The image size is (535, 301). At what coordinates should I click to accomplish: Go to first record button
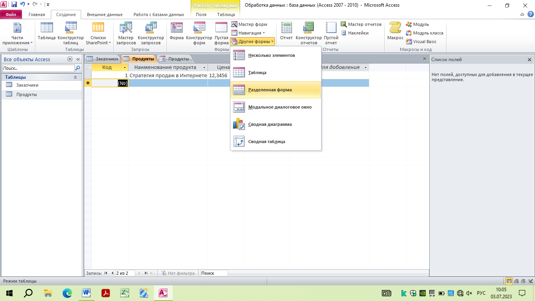click(106, 273)
